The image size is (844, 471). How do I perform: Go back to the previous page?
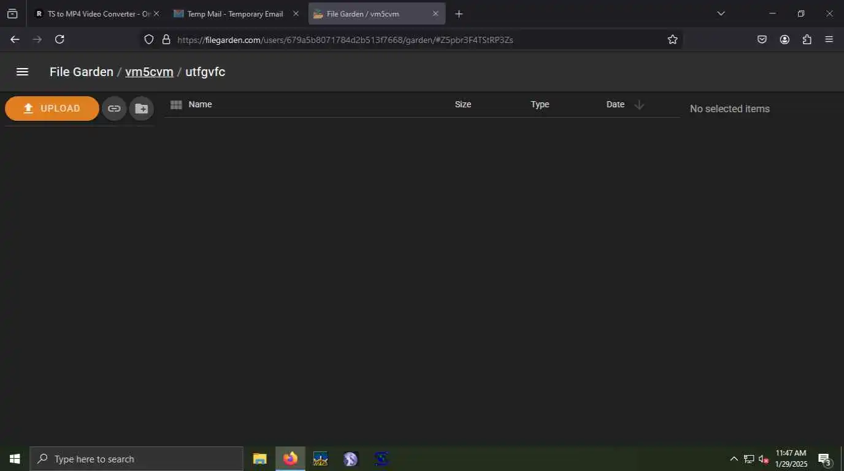pos(15,39)
